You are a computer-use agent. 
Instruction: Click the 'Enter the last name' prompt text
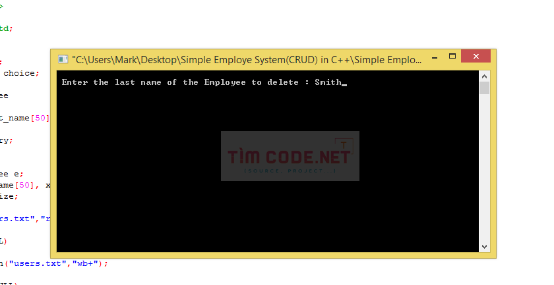tap(185, 82)
